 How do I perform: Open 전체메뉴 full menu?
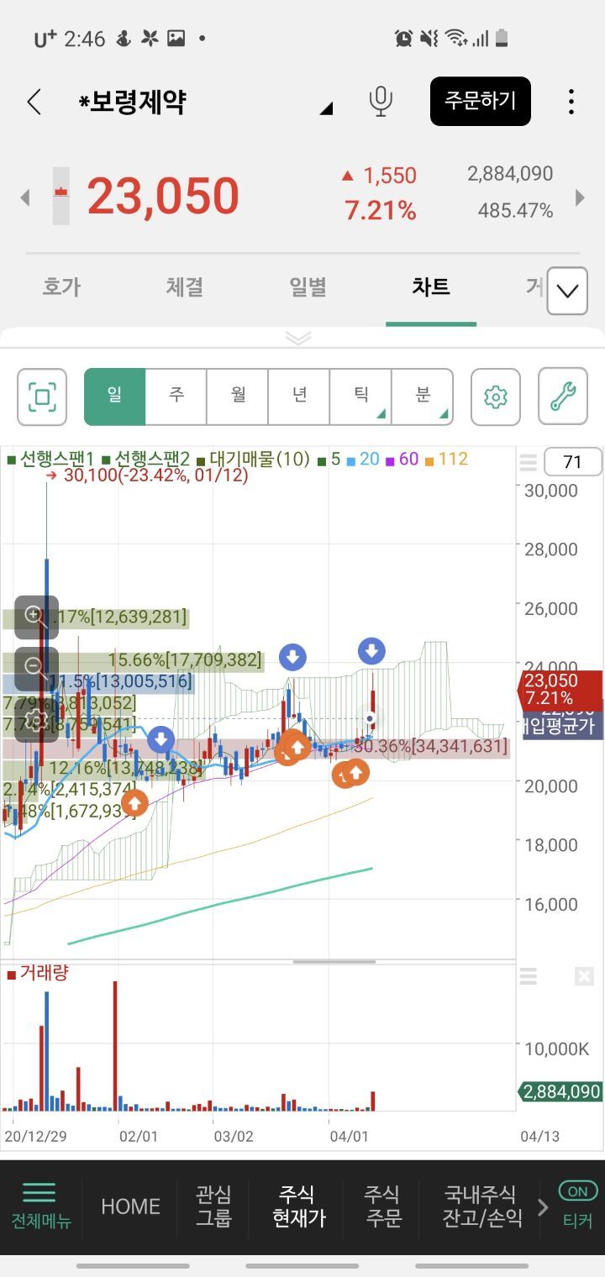39,1206
